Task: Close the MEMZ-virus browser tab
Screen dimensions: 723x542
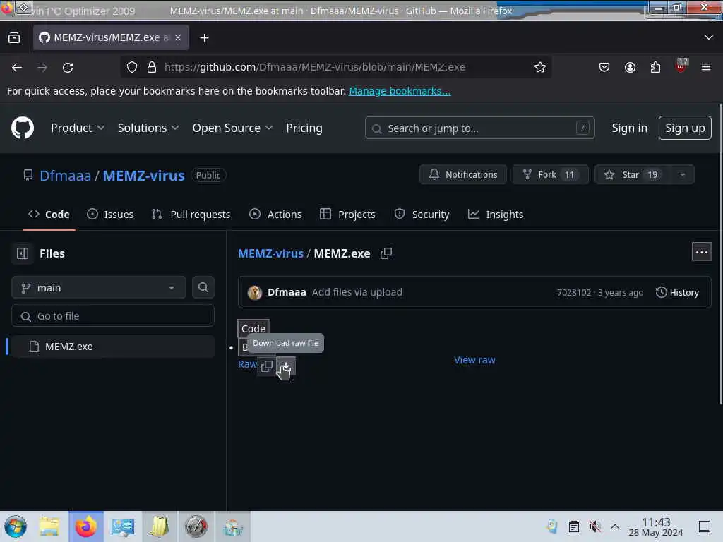Action: 178,38
